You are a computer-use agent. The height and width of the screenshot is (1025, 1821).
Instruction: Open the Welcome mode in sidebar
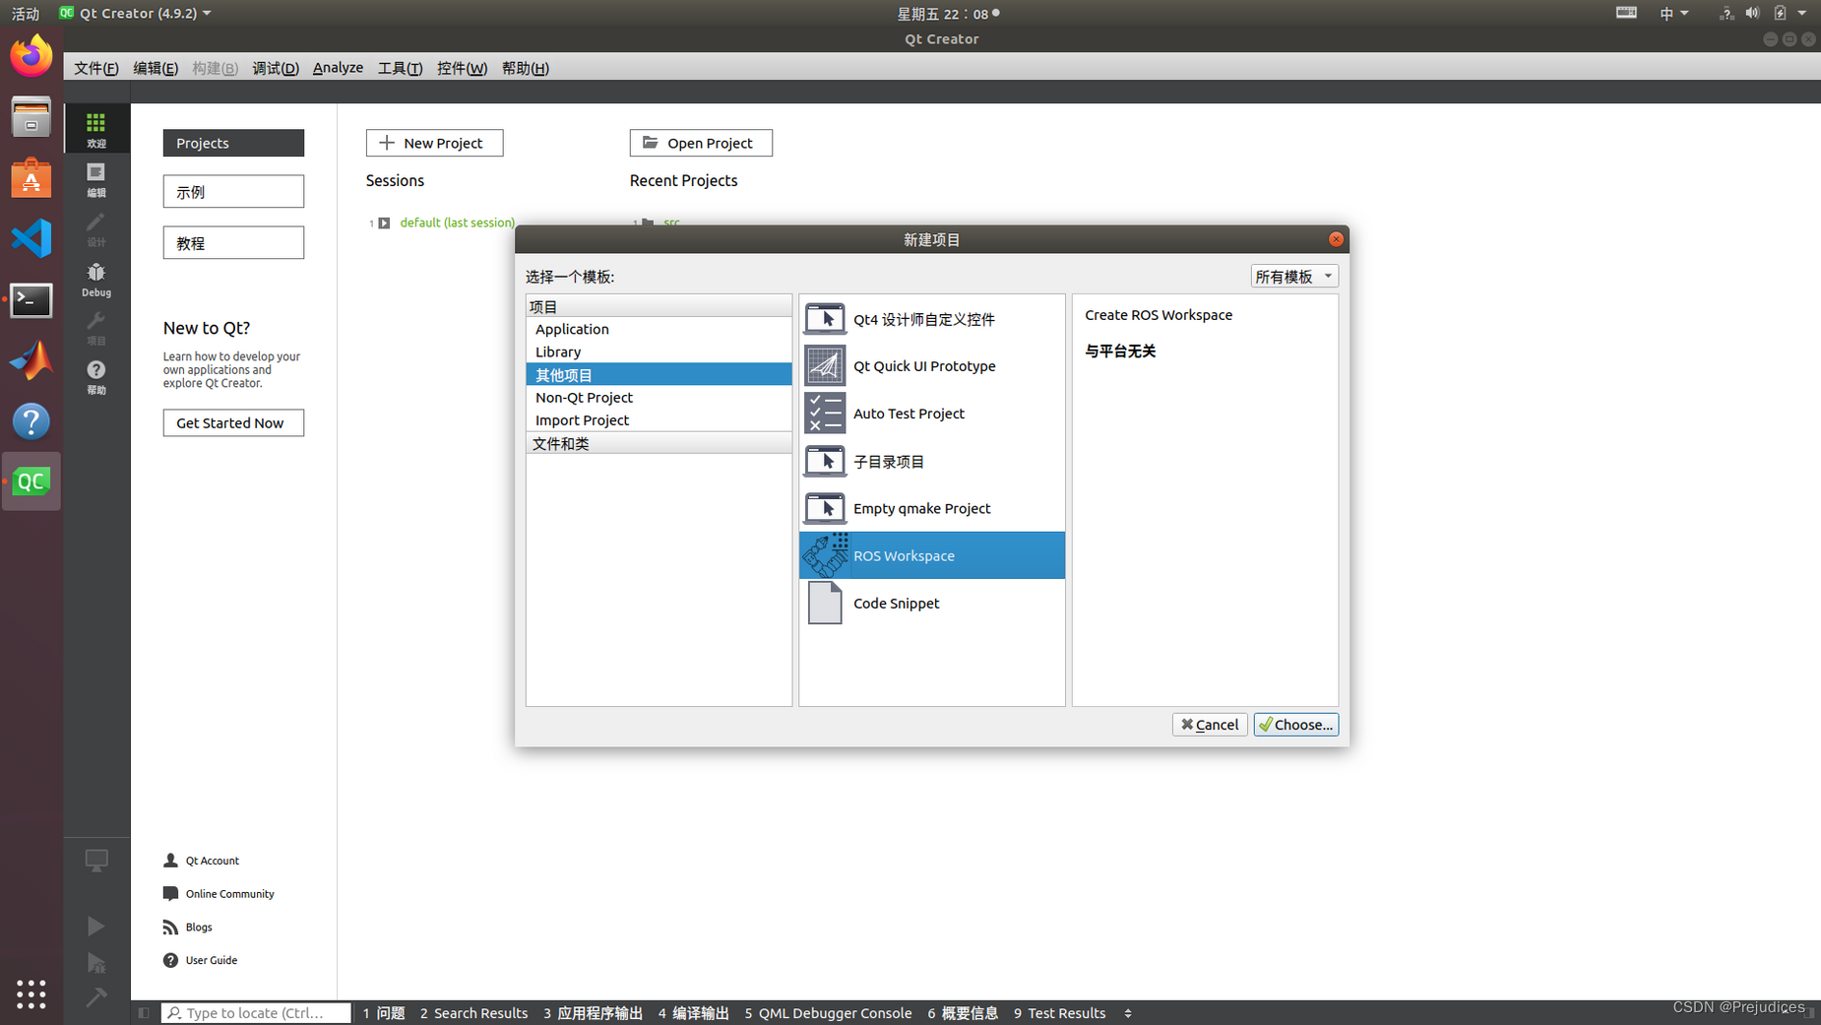(x=95, y=128)
